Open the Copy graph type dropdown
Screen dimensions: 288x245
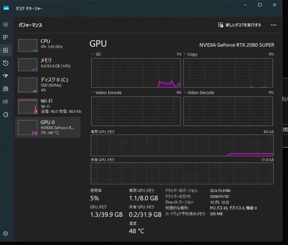pos(185,54)
